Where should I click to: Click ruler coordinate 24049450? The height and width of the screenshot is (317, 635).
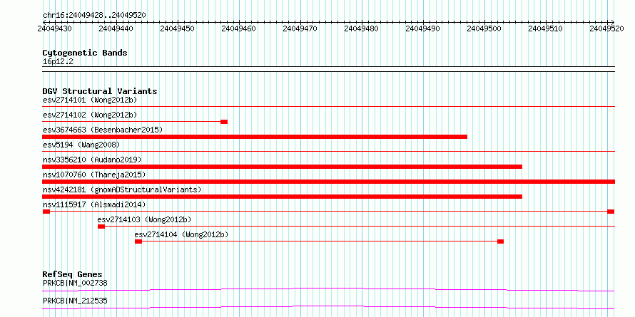tap(177, 28)
